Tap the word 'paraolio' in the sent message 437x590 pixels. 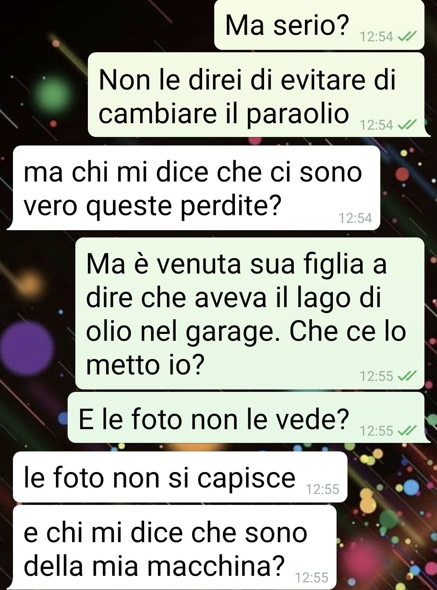click(297, 114)
